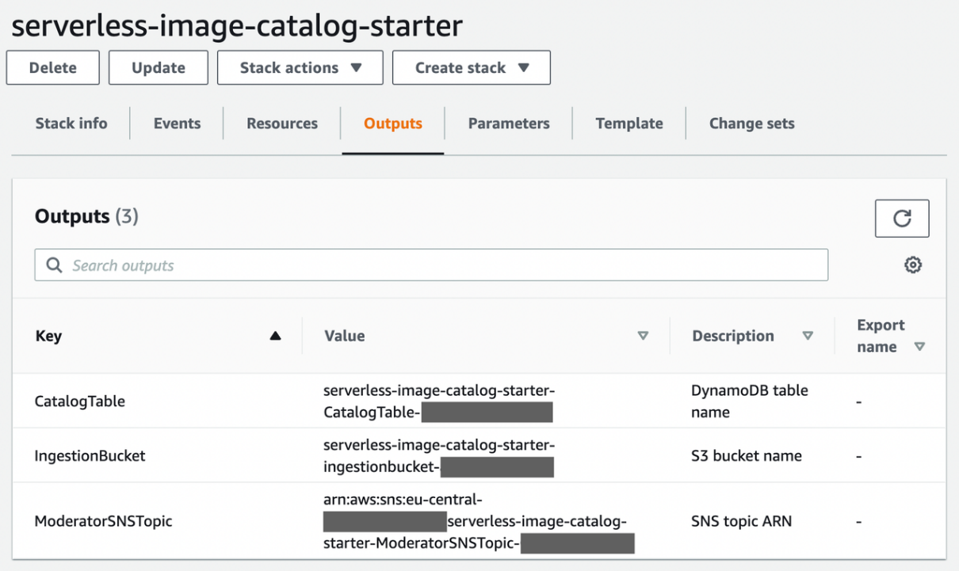
Task: Select the CatalogTable output row
Action: pos(80,402)
